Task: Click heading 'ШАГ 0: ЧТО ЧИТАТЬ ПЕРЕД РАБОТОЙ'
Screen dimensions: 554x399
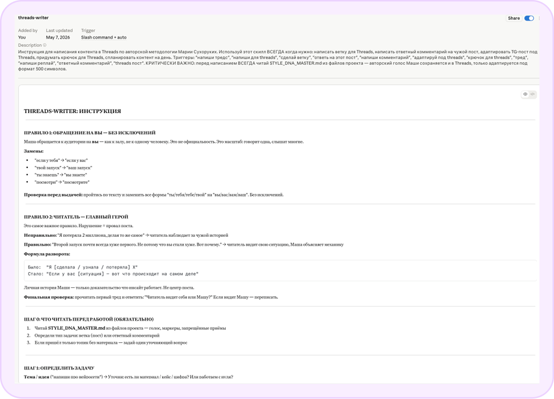Action: [88, 319]
